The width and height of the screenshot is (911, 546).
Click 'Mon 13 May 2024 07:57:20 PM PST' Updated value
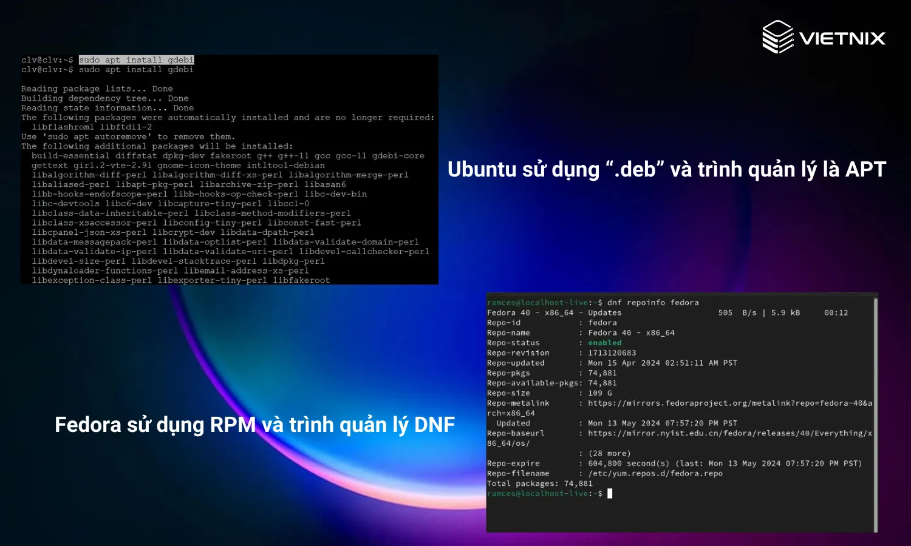tap(663, 423)
